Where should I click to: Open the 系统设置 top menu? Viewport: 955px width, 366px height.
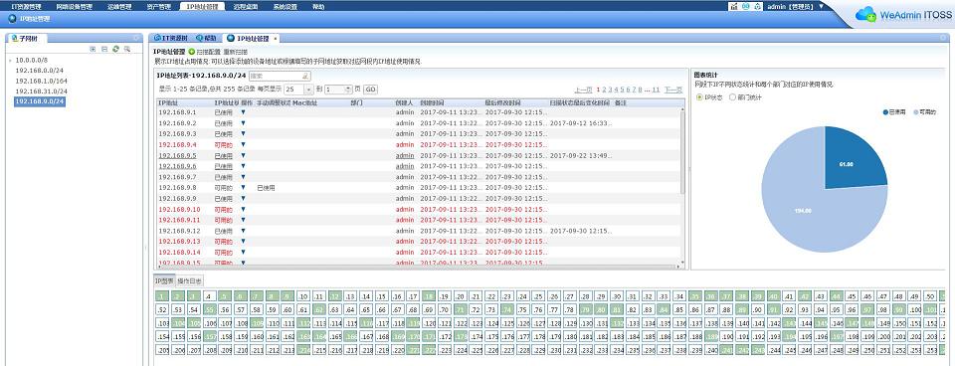[x=286, y=6]
